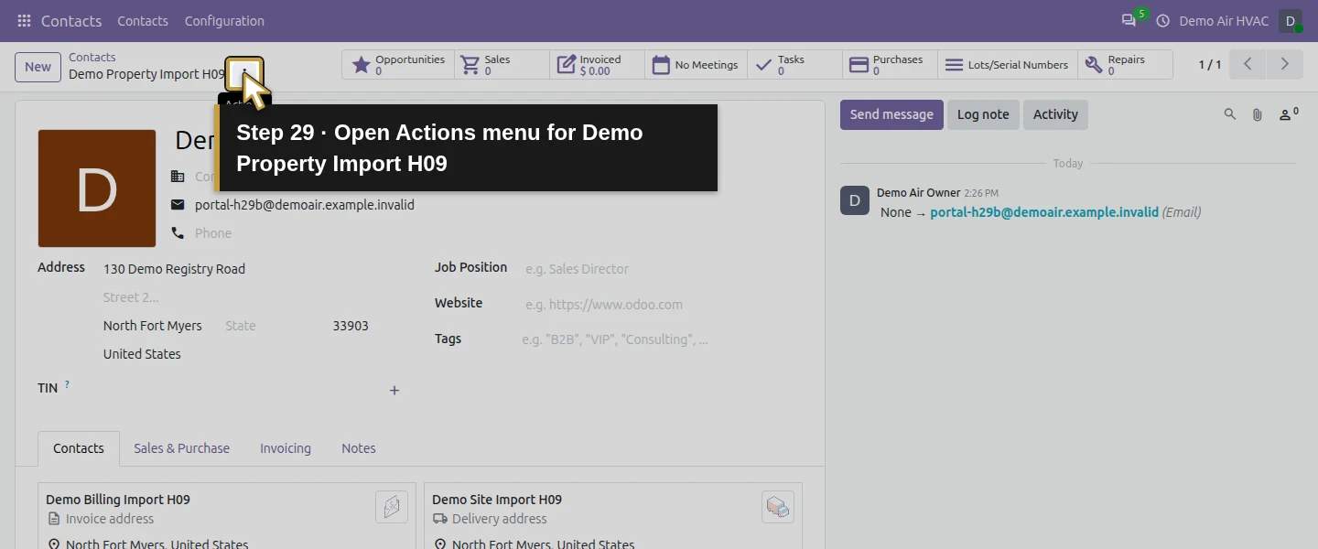The width and height of the screenshot is (1318, 549).
Task: Click the plus icon beside TIN
Action: coord(394,390)
